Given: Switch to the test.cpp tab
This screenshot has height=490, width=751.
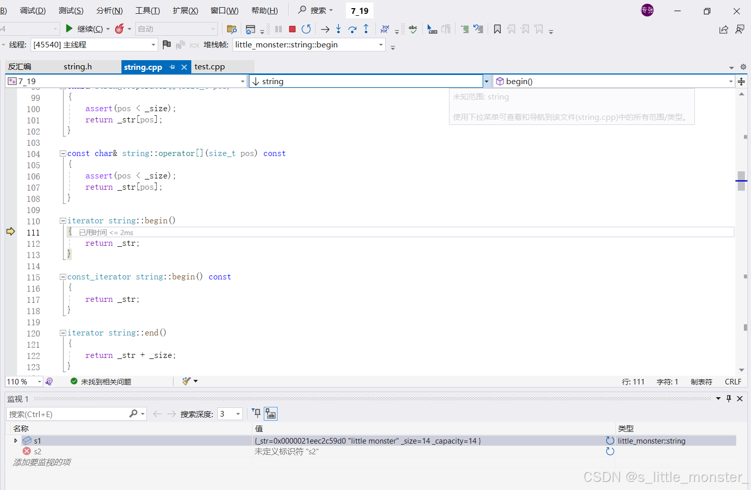Looking at the screenshot, I should pos(210,67).
